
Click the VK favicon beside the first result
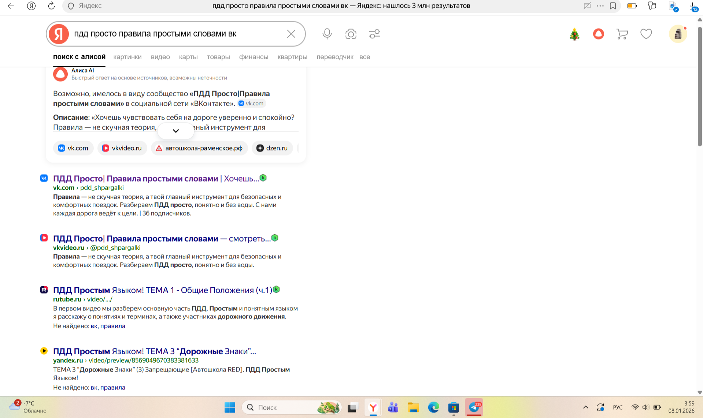pyautogui.click(x=44, y=178)
